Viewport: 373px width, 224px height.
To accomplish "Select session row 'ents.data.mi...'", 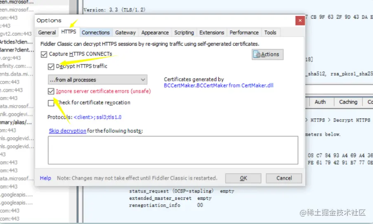I will coord(17,74).
